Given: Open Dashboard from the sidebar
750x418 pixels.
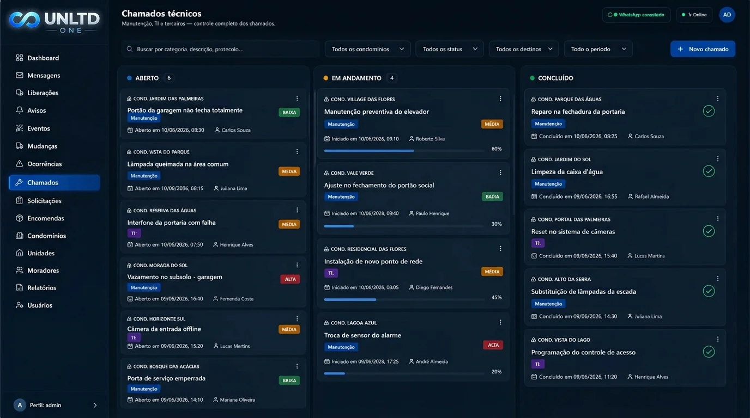Looking at the screenshot, I should pos(43,58).
